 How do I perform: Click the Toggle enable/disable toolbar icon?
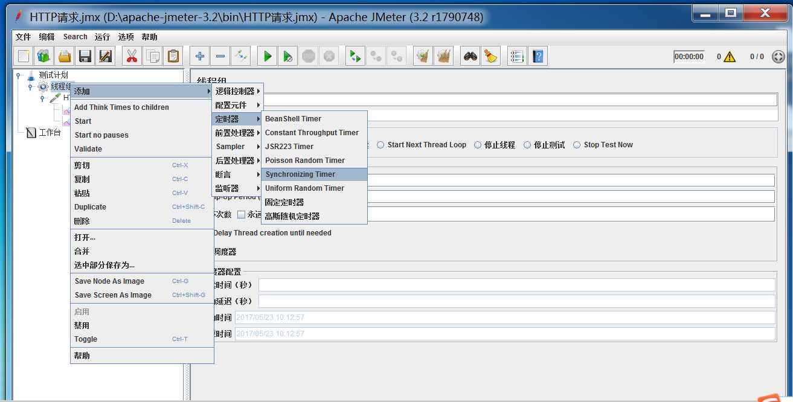pyautogui.click(x=241, y=57)
